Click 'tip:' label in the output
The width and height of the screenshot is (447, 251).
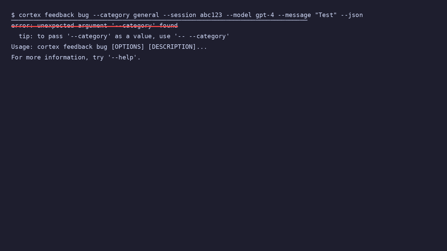click(x=26, y=36)
